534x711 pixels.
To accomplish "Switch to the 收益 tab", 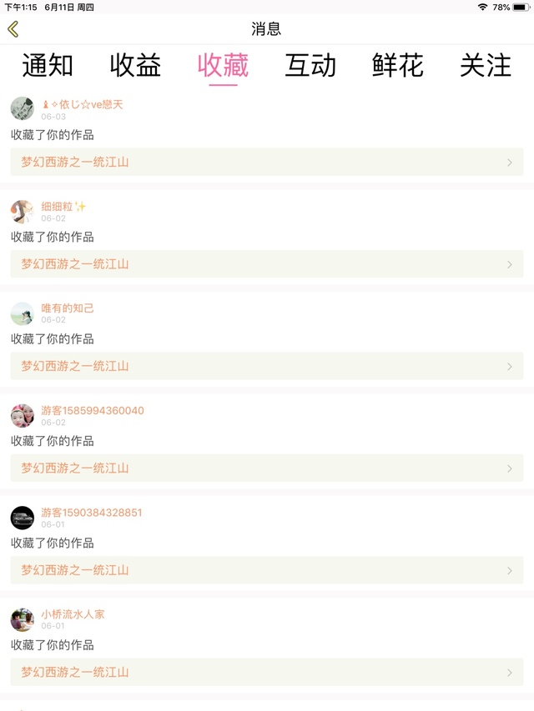I will [135, 66].
